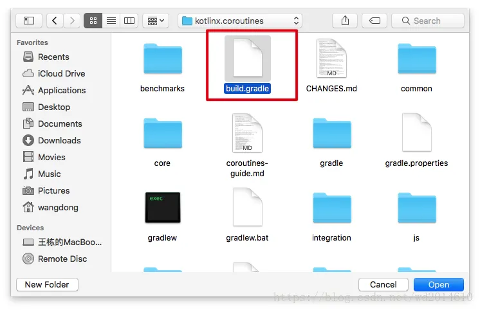Click the New Folder button
The height and width of the screenshot is (310, 480).
click(47, 285)
